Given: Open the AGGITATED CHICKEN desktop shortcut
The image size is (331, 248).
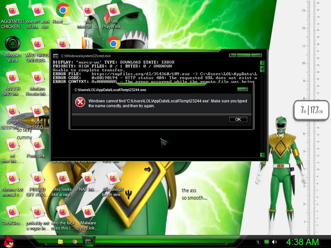Looking at the screenshot, I should click(x=13, y=16).
